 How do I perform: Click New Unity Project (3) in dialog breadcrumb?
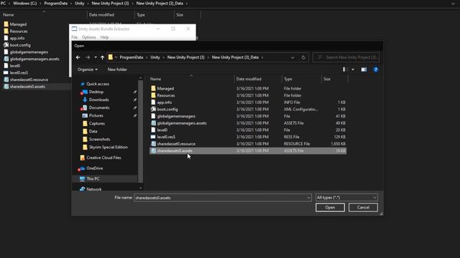point(185,57)
